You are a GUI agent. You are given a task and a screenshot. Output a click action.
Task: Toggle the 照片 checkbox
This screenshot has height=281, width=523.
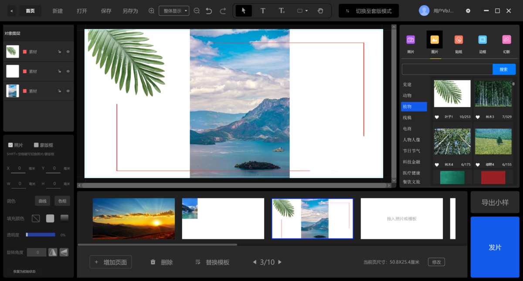pos(10,145)
